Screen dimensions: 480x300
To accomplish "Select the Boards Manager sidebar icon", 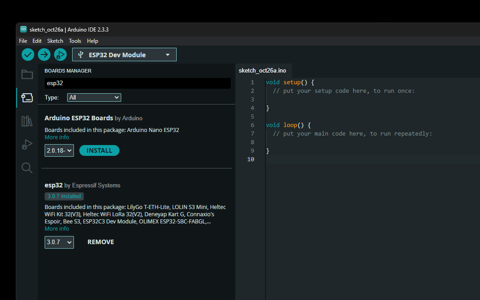I will [27, 97].
